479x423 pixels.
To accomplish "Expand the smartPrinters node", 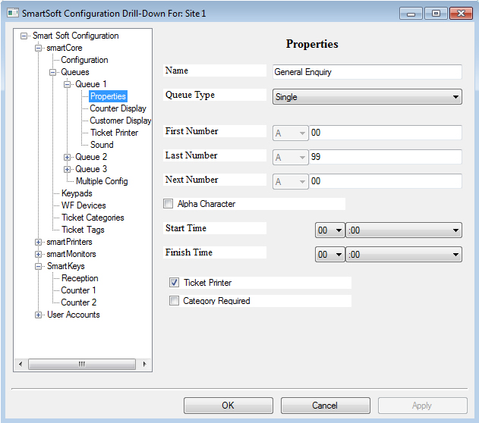I will point(38,242).
